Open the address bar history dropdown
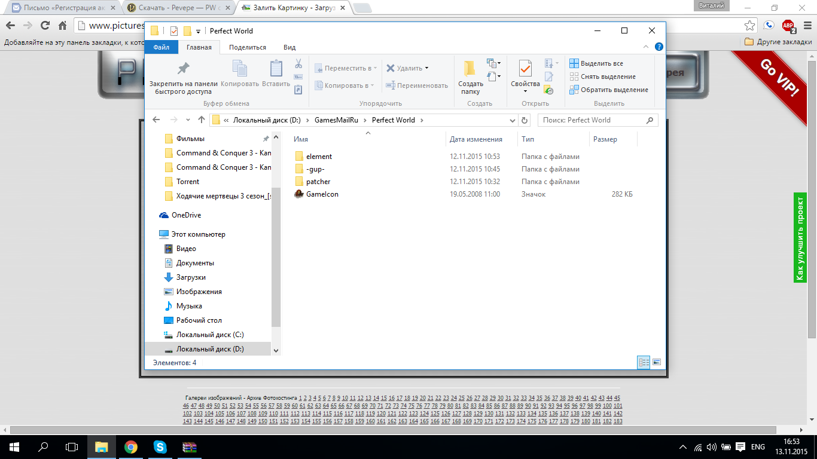 pos(513,120)
